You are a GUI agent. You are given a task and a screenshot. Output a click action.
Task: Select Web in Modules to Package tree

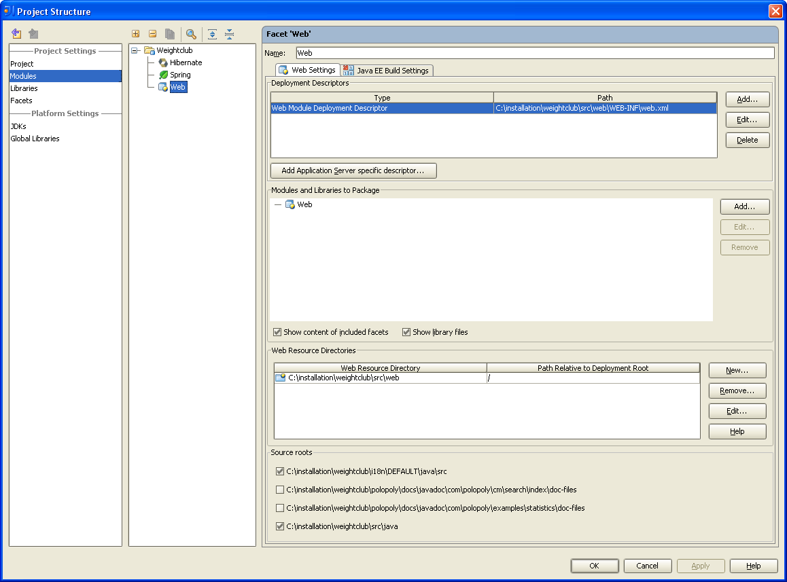pos(304,204)
